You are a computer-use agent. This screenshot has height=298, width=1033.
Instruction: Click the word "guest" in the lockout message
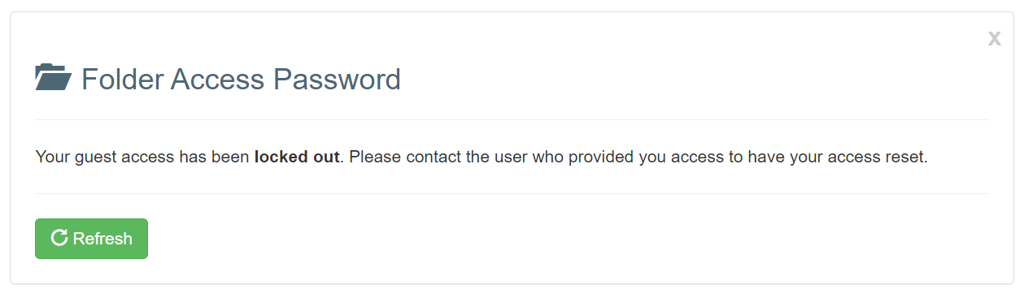[x=94, y=158]
